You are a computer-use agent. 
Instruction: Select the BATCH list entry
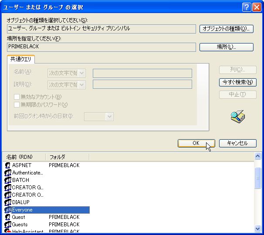click(21, 180)
